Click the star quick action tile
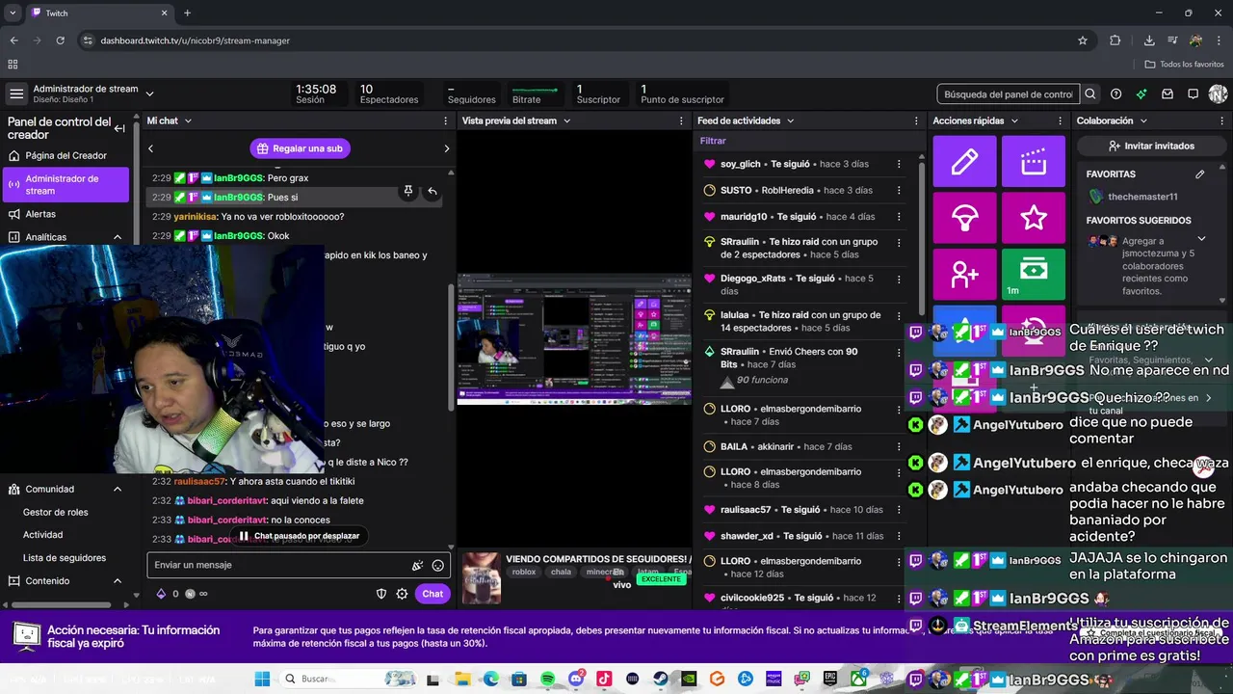 [x=1034, y=218]
